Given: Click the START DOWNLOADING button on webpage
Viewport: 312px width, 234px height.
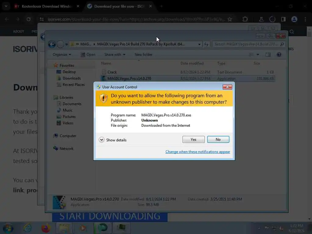Looking at the screenshot, I should pos(110,217).
